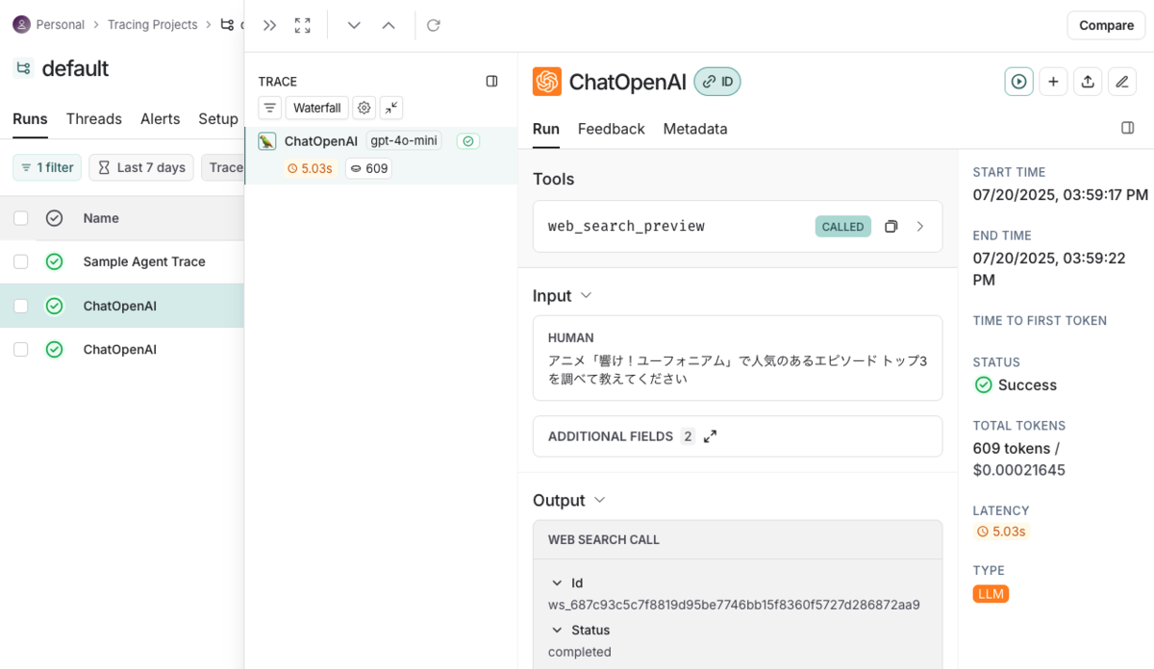The image size is (1154, 669).
Task: Click the tracing project icon in breadcrumb
Action: (227, 24)
